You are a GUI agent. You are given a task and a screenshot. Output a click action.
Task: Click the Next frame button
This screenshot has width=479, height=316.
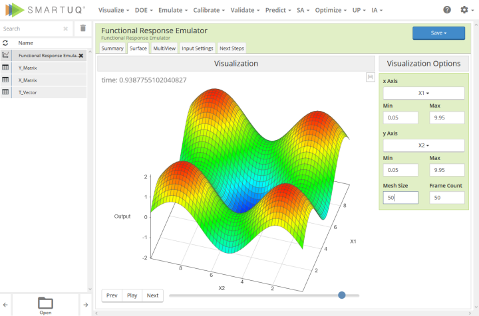click(x=152, y=295)
